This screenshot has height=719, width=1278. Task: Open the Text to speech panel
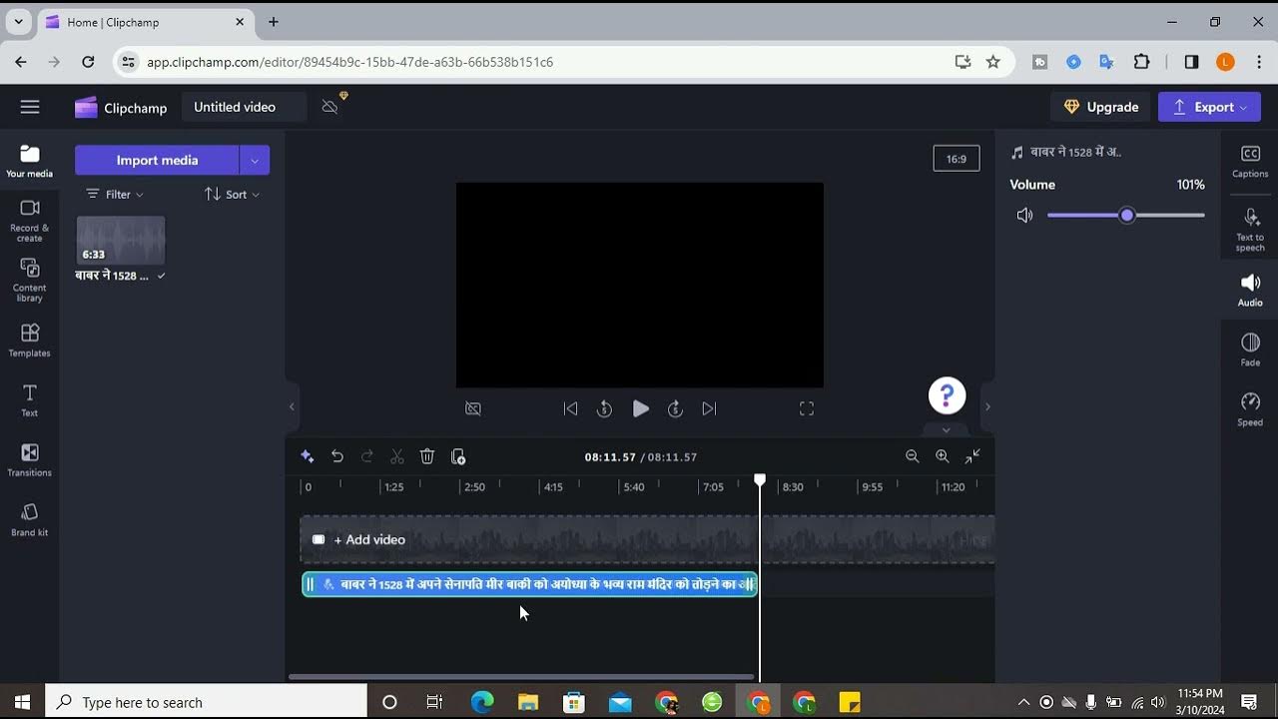point(1250,230)
